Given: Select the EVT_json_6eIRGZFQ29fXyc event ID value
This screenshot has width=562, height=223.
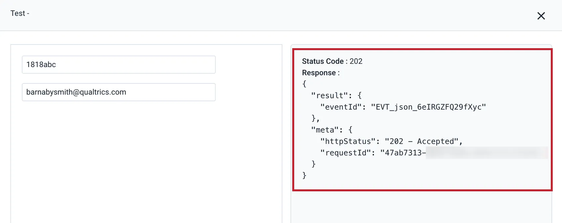Looking at the screenshot, I should click(428, 107).
